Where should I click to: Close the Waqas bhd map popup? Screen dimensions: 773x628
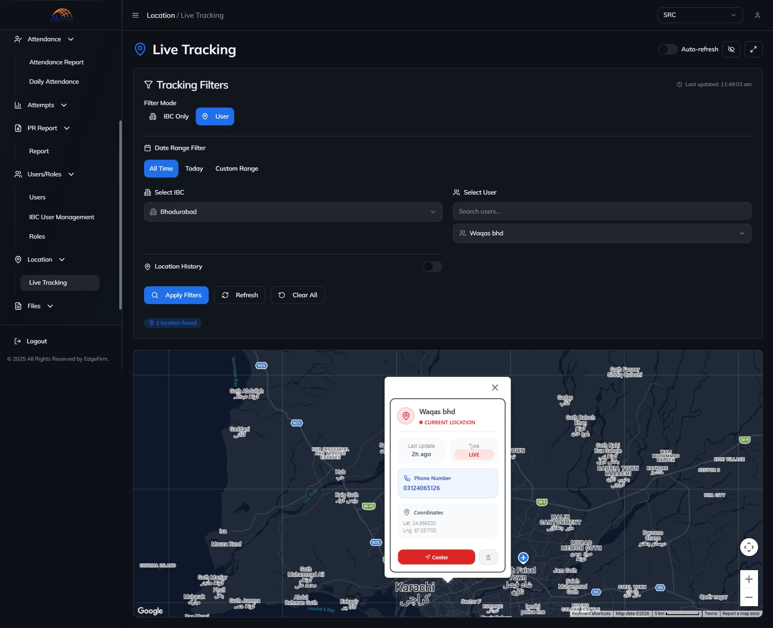495,387
